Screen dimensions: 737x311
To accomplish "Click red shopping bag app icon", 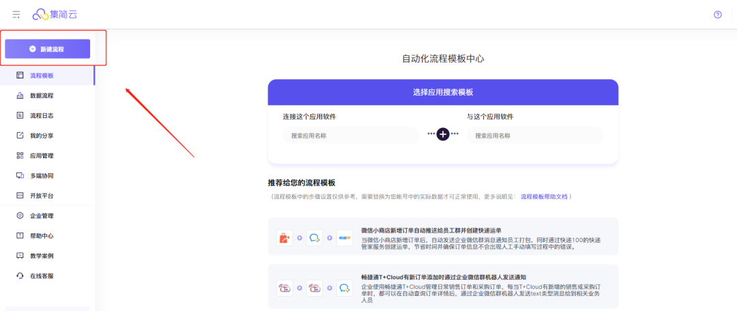I will click(285, 238).
